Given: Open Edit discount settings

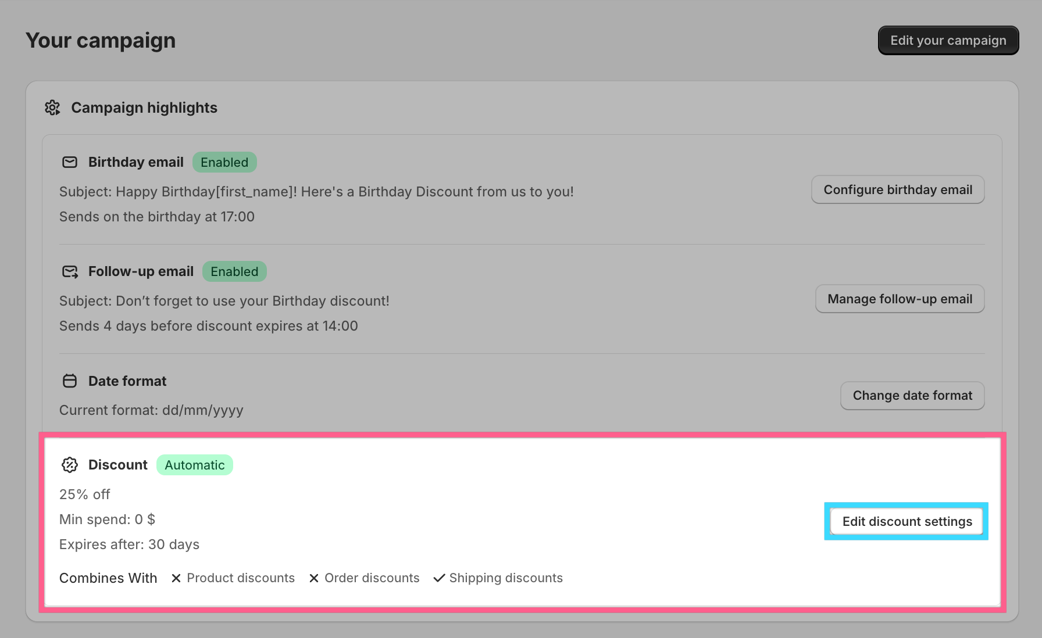Looking at the screenshot, I should pyautogui.click(x=907, y=521).
